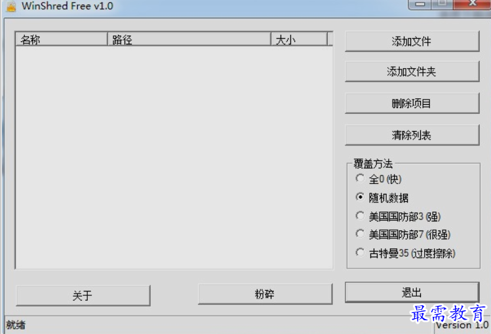The width and height of the screenshot is (491, 334).
Task: Click the 添加文件夹 button
Action: click(412, 71)
